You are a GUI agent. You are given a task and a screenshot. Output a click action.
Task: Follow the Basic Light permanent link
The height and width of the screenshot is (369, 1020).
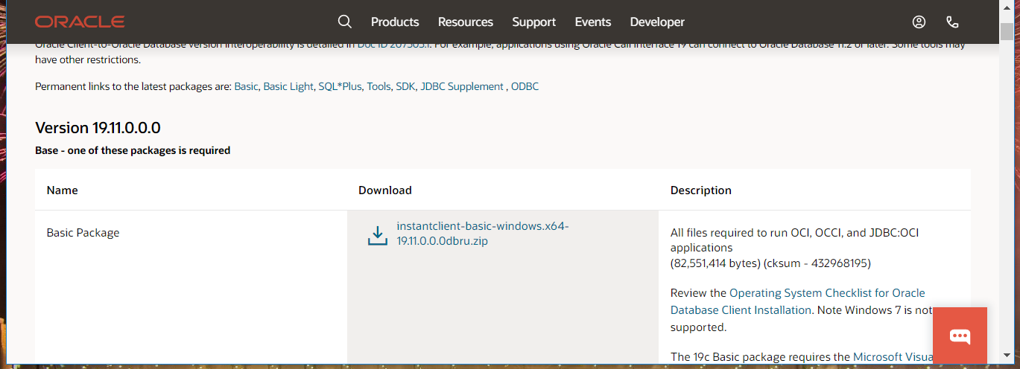[x=288, y=86]
